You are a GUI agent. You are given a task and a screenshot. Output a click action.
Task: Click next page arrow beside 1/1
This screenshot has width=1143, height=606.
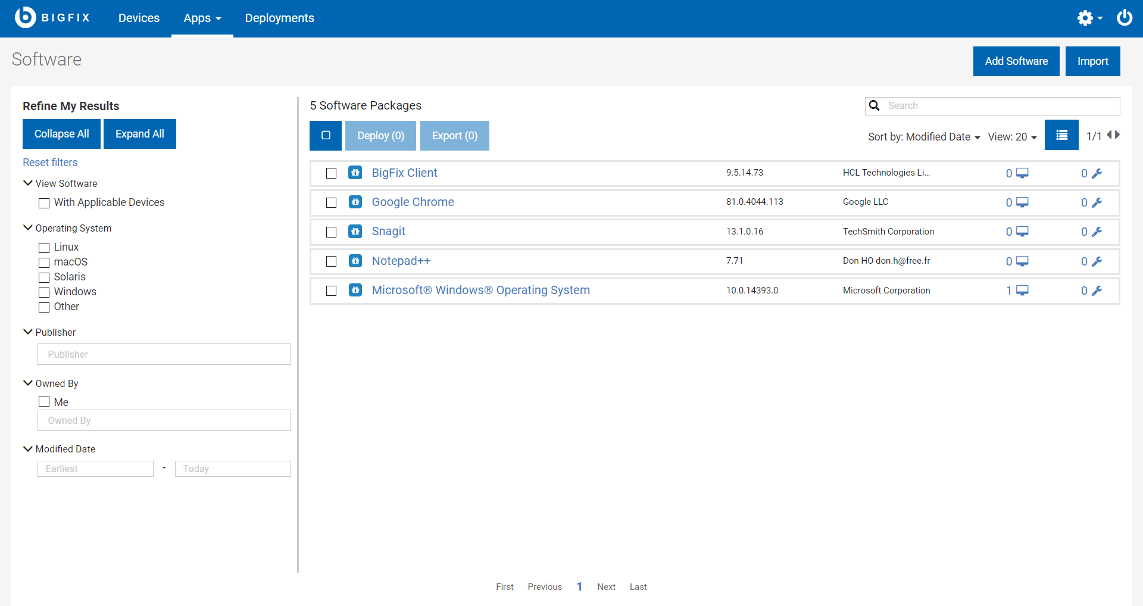coord(1117,135)
